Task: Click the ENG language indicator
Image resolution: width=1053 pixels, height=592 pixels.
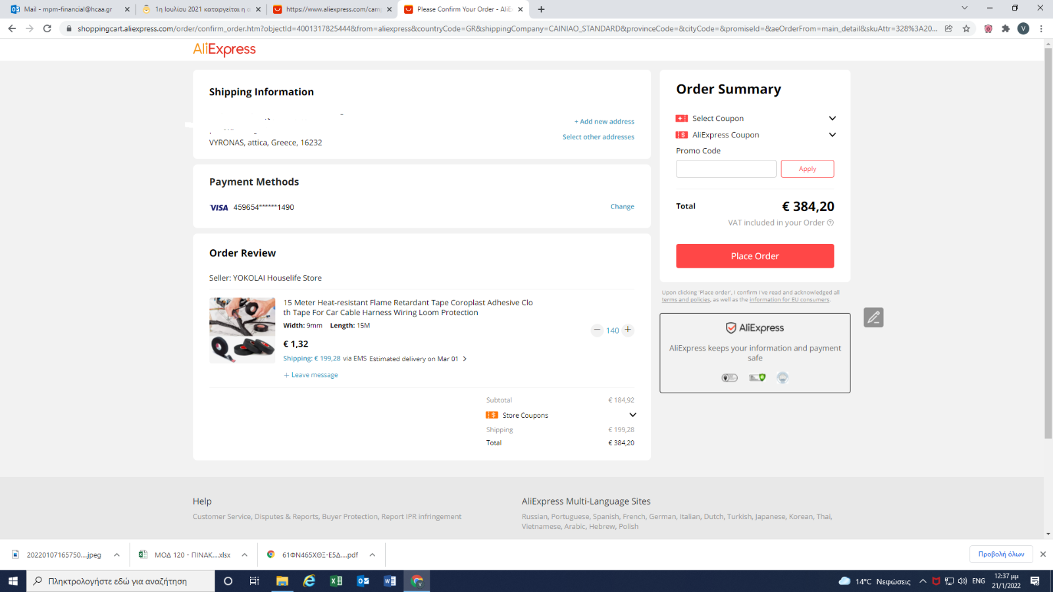Action: coord(979,581)
